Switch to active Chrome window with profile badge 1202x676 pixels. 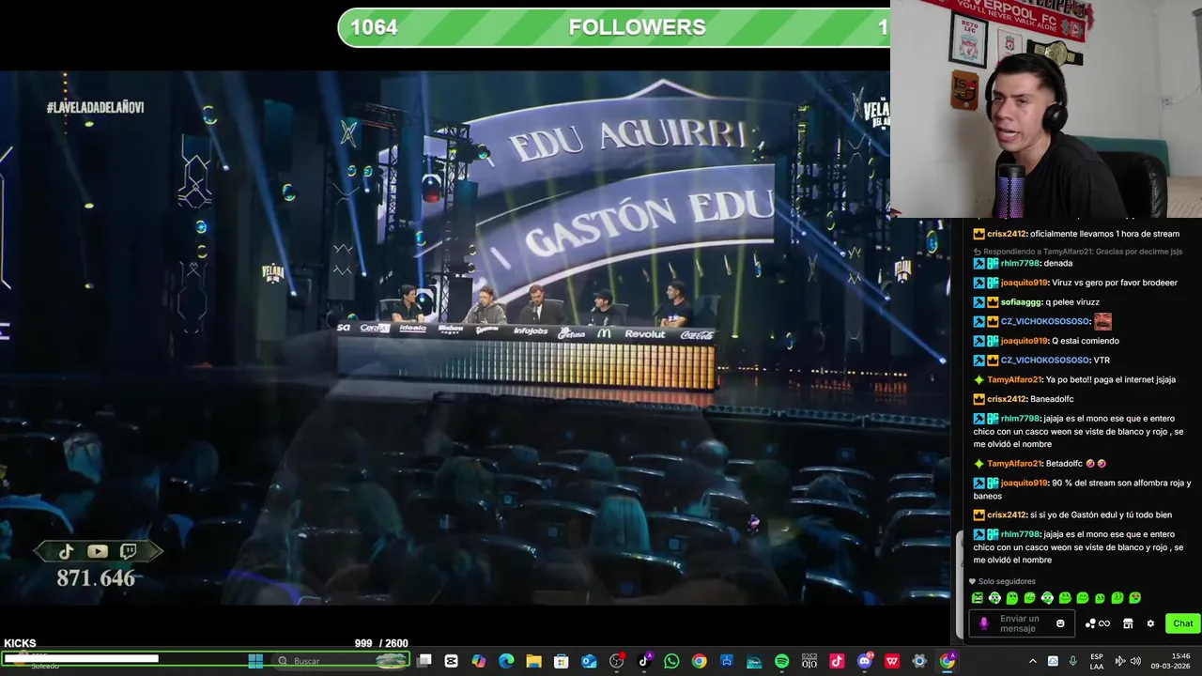pos(948,661)
